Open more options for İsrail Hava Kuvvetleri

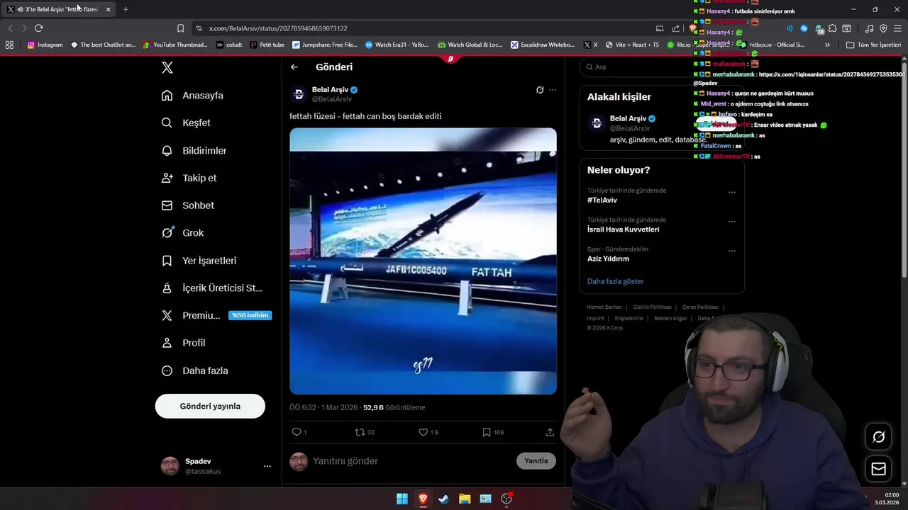click(x=732, y=221)
